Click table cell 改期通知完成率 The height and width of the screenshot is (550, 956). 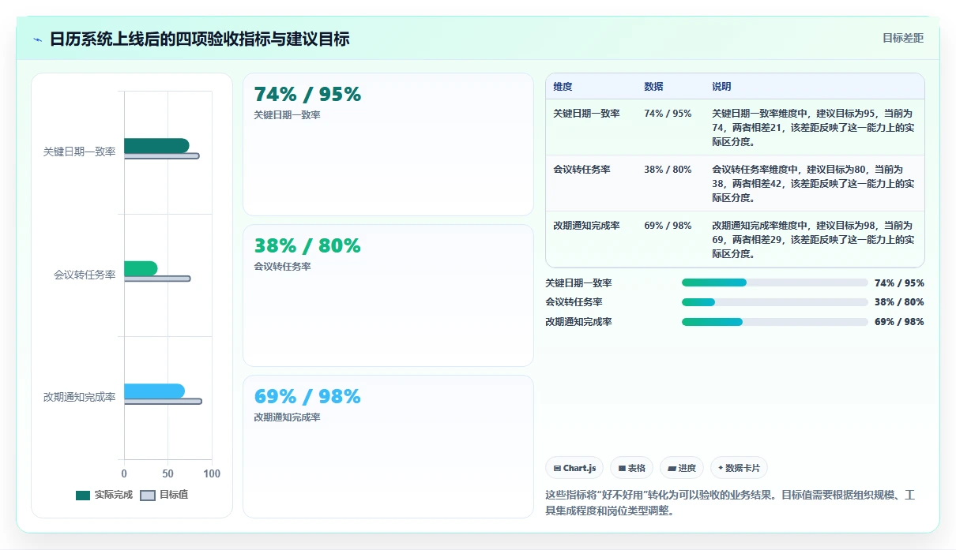(x=586, y=226)
